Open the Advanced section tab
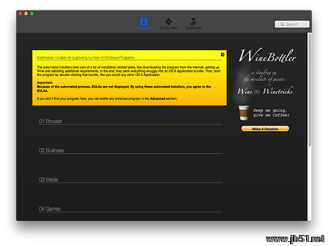The width and height of the screenshot is (328, 246). 194,24
